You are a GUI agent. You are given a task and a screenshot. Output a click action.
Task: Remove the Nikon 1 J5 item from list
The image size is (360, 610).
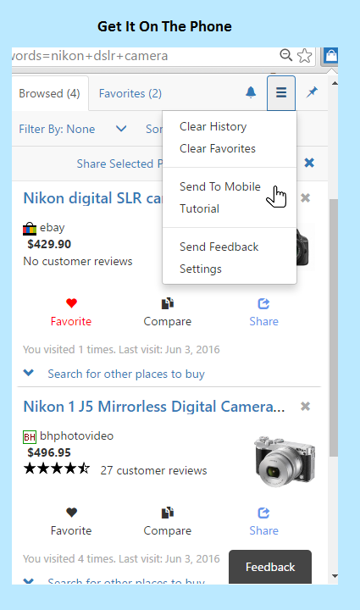[306, 407]
